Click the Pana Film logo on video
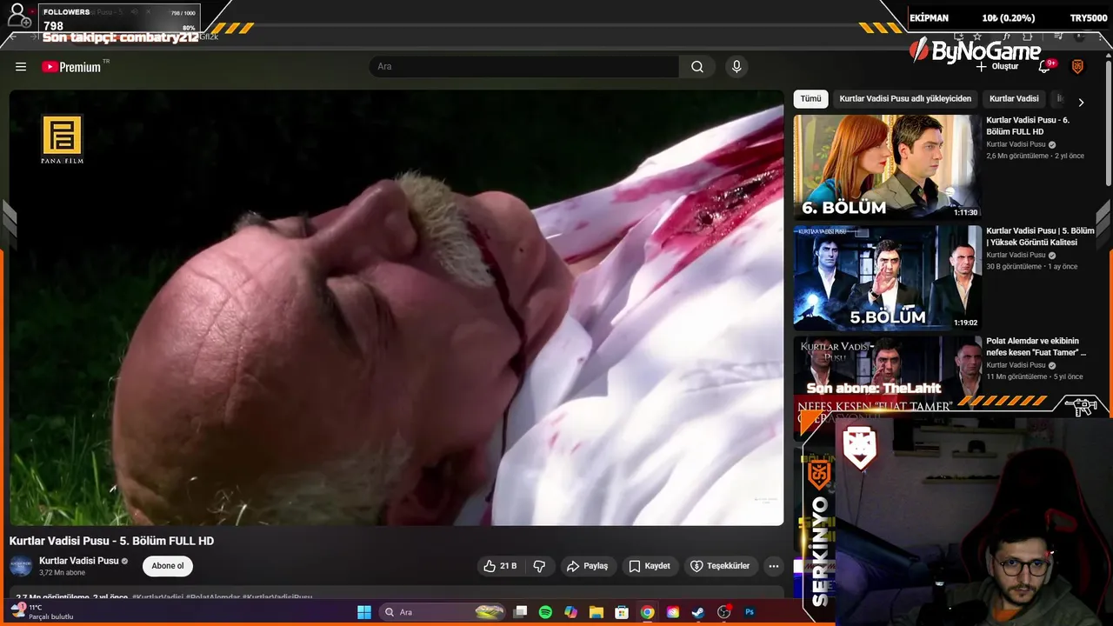Viewport: 1113px width, 626px height. tap(62, 139)
